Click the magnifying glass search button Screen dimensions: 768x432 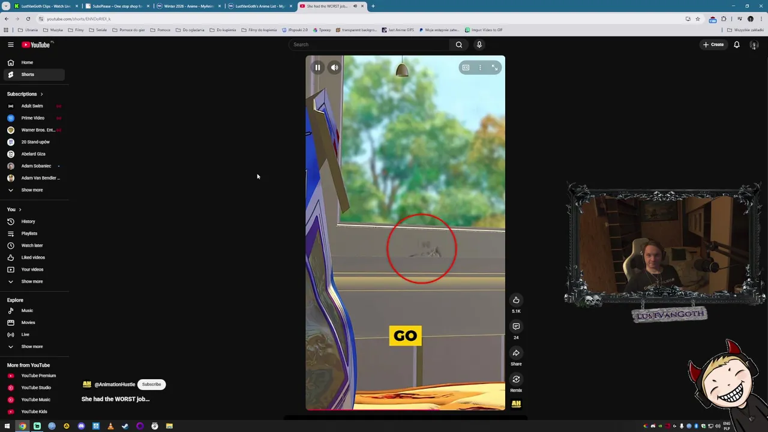point(459,44)
